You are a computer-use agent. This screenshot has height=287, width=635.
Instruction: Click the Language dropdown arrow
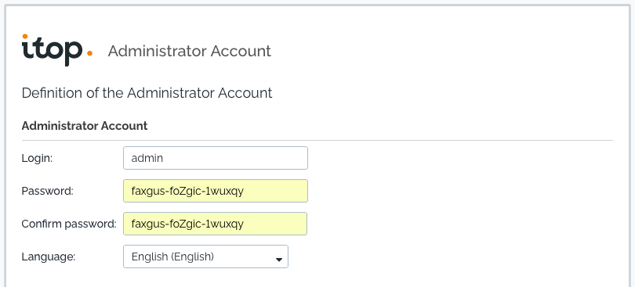coord(278,260)
